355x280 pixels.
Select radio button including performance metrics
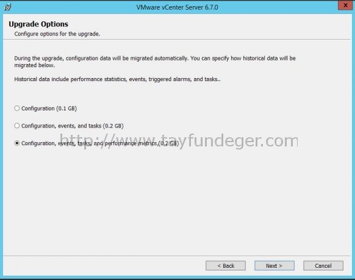17,143
